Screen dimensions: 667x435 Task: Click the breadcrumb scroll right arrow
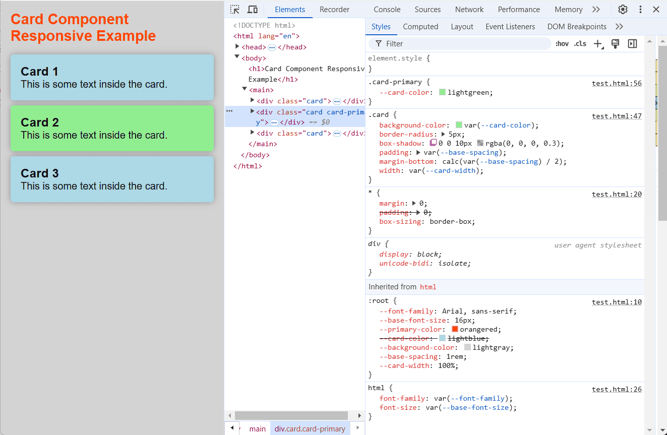pyautogui.click(x=357, y=428)
